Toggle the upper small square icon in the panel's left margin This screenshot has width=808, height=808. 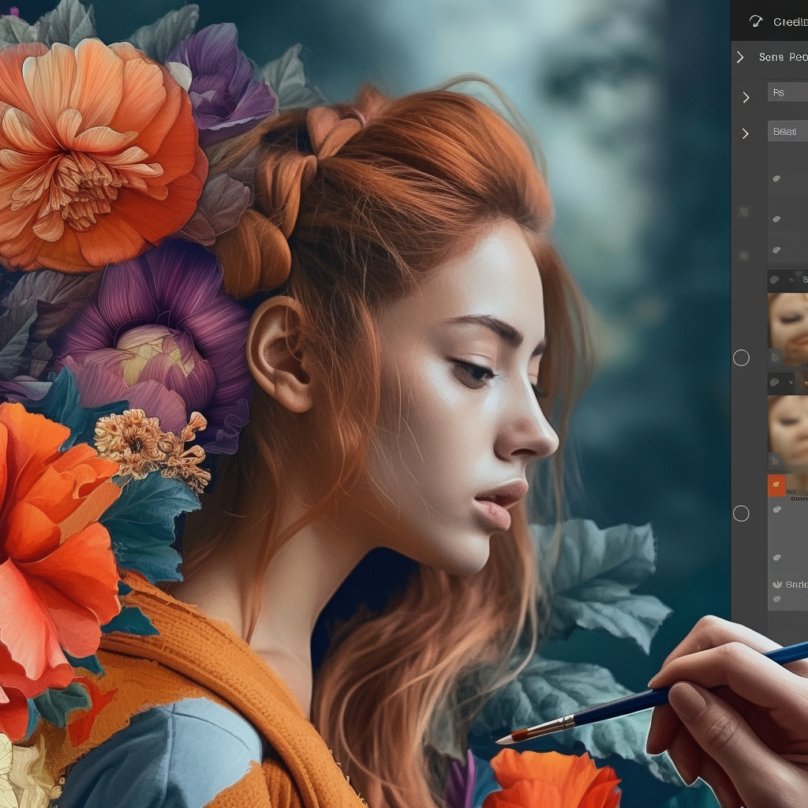click(x=743, y=211)
